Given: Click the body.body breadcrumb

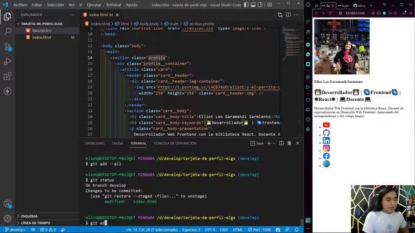Looking at the screenshot, I should (147, 24).
